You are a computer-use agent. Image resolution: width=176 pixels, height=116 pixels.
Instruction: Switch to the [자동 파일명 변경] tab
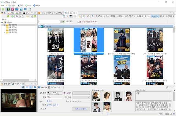point(55,13)
